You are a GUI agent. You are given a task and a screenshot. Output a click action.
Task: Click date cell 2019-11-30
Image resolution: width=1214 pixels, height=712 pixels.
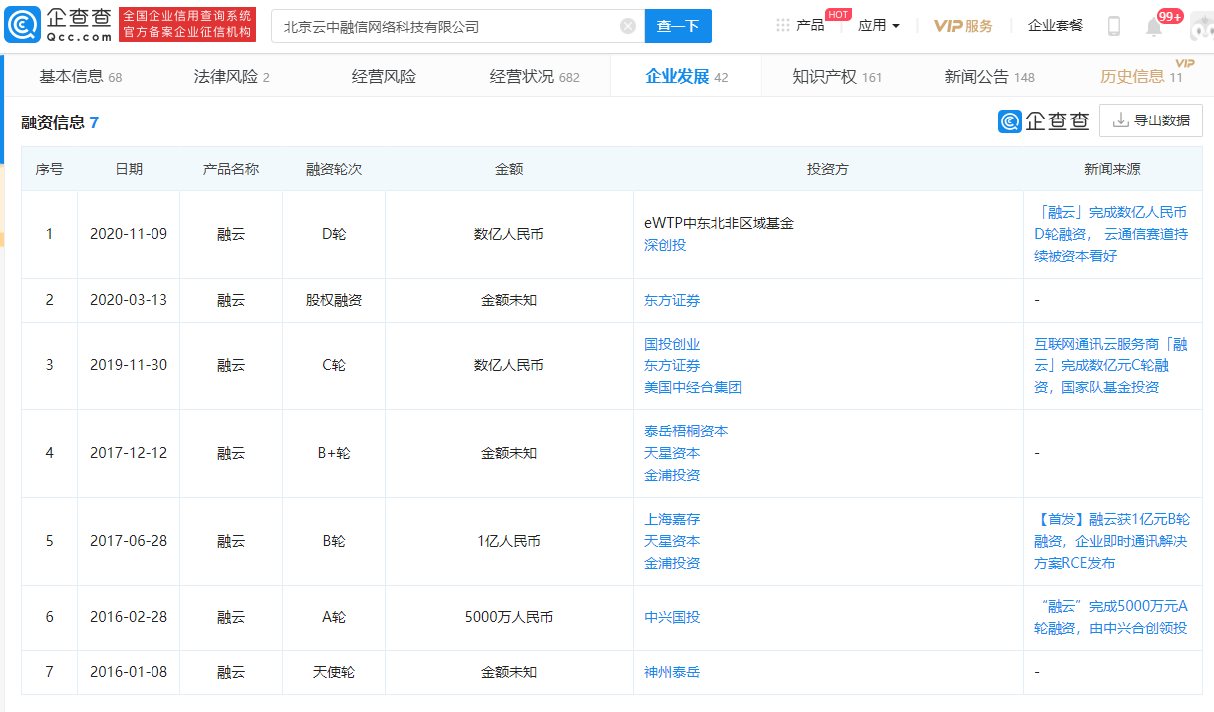tap(129, 365)
